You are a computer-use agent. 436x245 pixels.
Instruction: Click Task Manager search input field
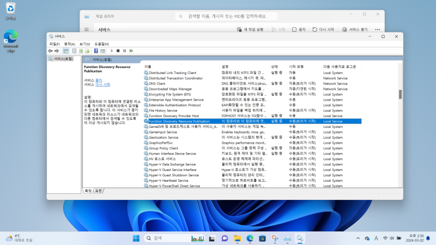click(x=226, y=16)
